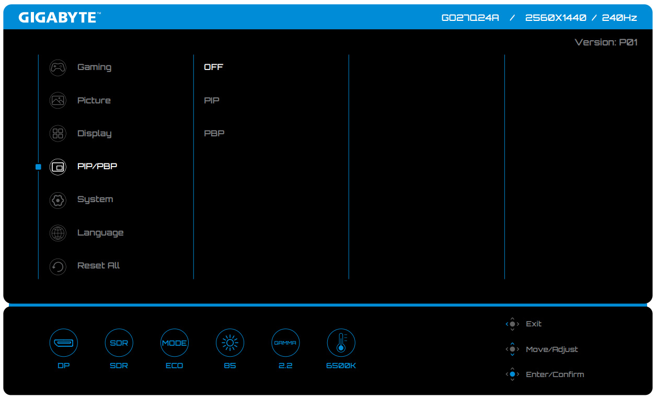Click the GIGABYTE logo

pos(60,17)
